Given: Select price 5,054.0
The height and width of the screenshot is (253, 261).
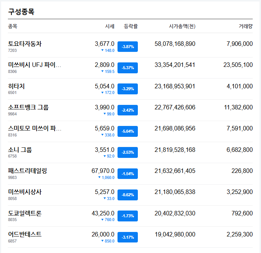Looking at the screenshot, I should tap(105, 86).
